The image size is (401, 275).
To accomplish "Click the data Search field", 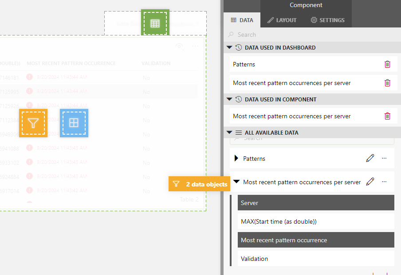I will (x=311, y=35).
